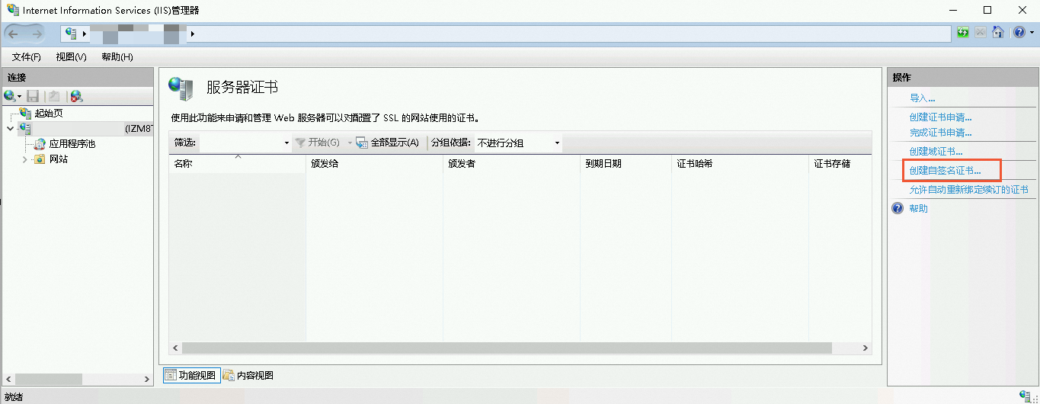Click certificate list horizontal scrollbar left arrow
1040x404 pixels.
coord(174,348)
